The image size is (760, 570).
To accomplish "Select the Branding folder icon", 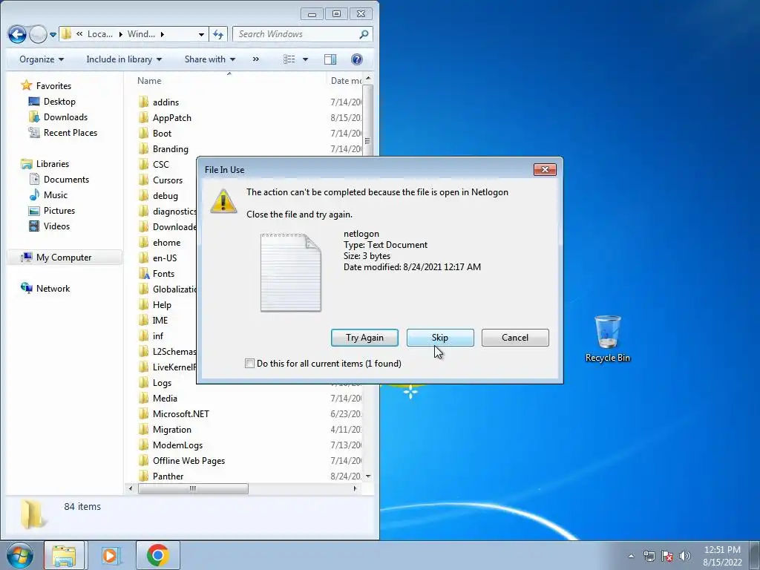I will [143, 148].
